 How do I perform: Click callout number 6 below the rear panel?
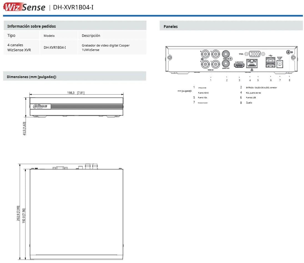(271, 80)
